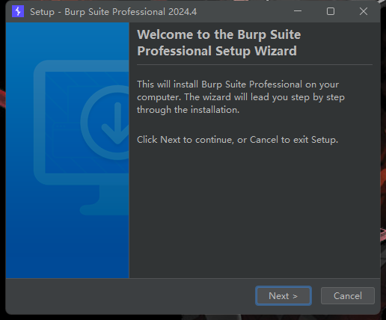Click the blue banner's empty lower area

[67, 247]
